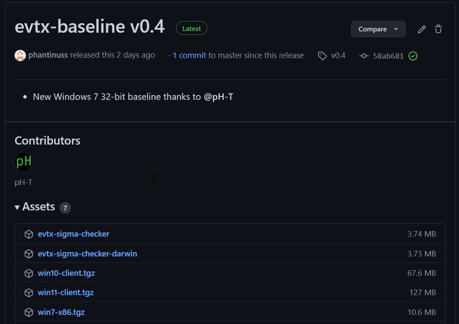Screen dimensions: 459x324
Task: Click the pencil edit release icon
Action: (422, 29)
